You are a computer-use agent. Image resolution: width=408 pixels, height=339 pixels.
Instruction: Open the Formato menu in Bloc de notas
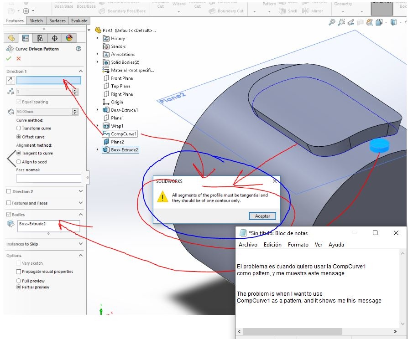point(298,245)
